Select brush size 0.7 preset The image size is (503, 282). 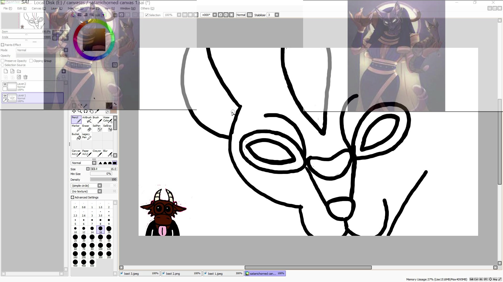75,205
